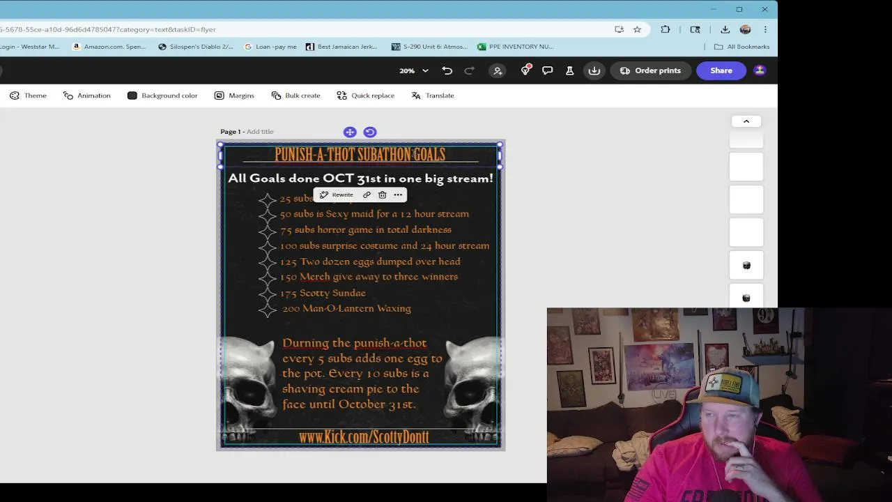Select the www.Kick.com/ScottyDontt footer text
The width and height of the screenshot is (892, 502).
[x=364, y=437]
